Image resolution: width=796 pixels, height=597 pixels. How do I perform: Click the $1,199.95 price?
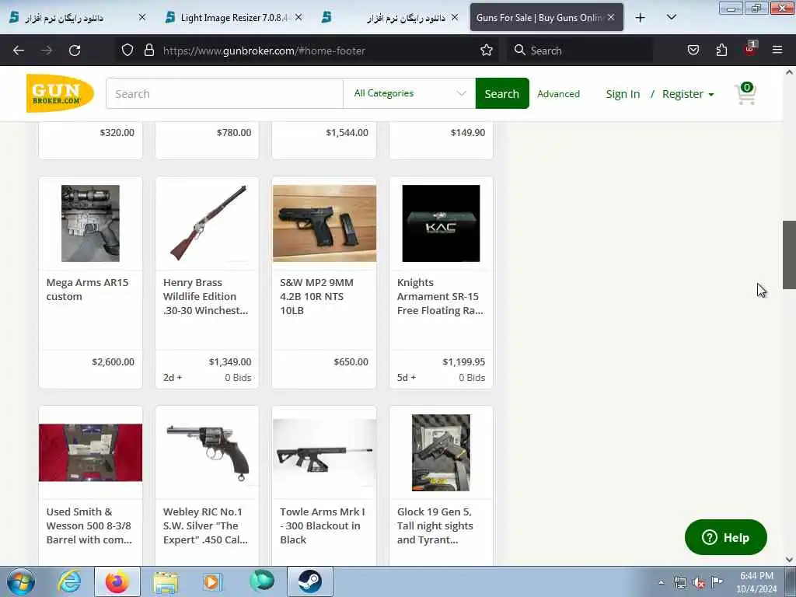point(464,362)
